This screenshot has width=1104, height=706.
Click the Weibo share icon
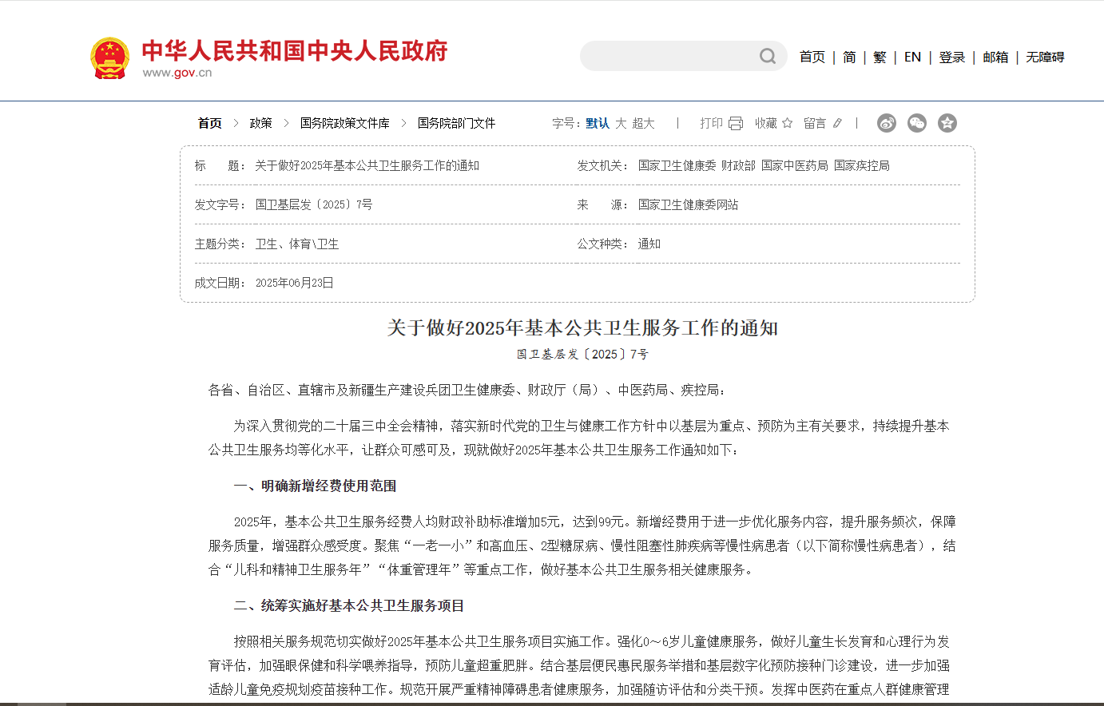coord(886,123)
